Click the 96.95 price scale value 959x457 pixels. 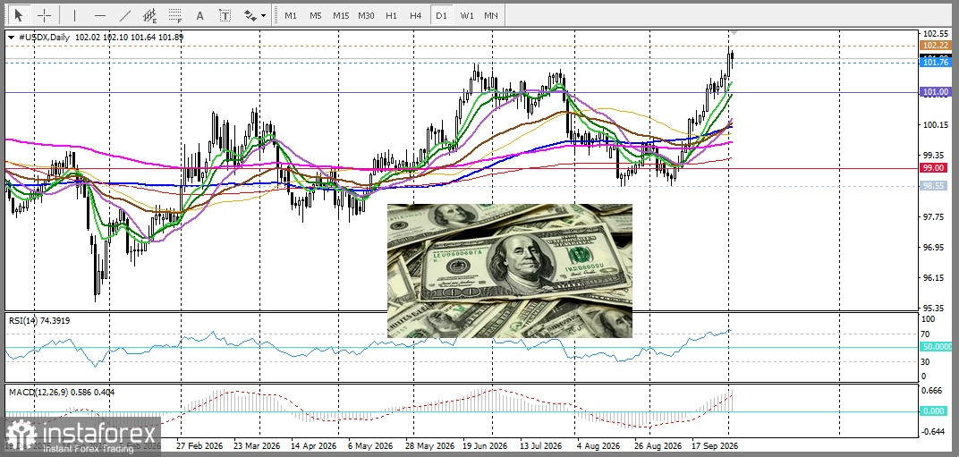tap(935, 247)
